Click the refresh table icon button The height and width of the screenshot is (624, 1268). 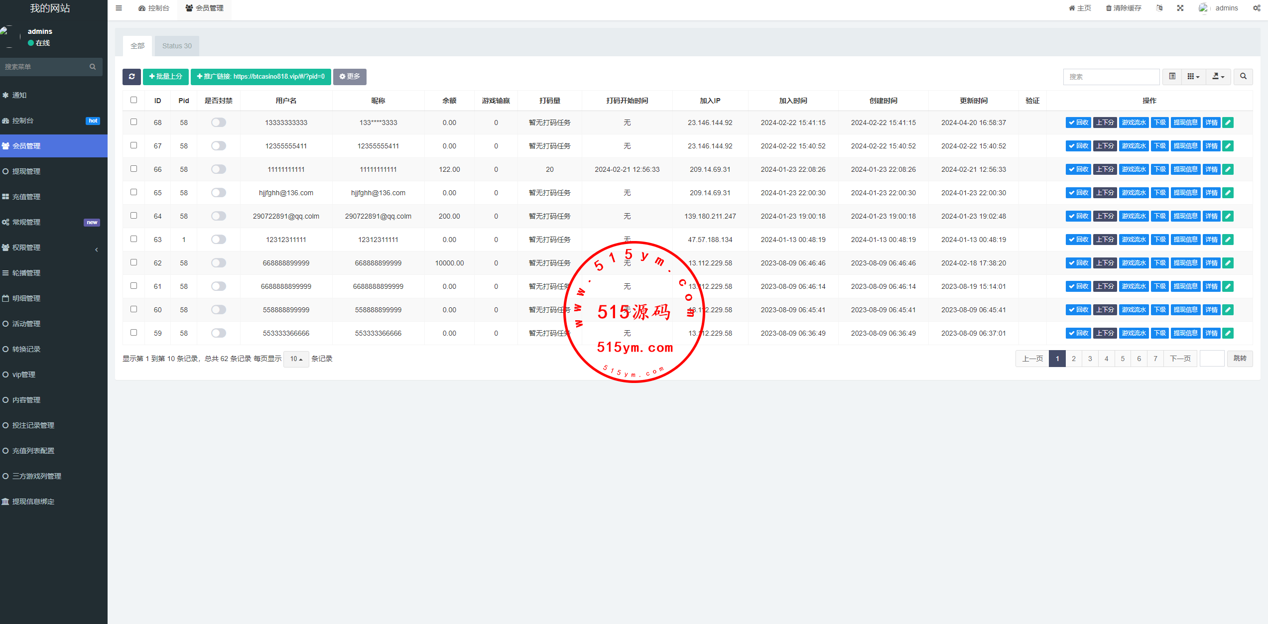131,77
